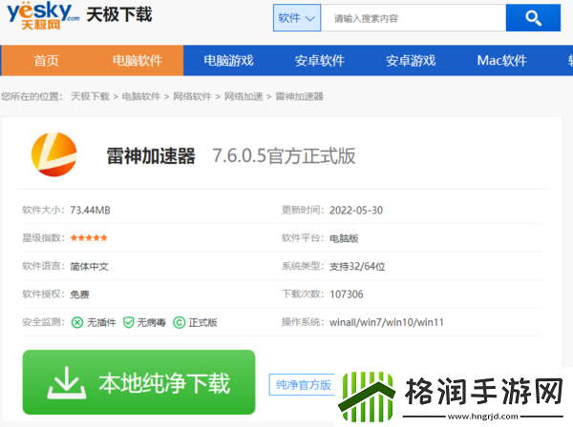Follow the 网络加速 breadcrumb link
Image resolution: width=573 pixels, height=427 pixels.
(x=244, y=96)
